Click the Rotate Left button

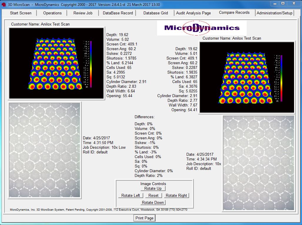[131, 195]
